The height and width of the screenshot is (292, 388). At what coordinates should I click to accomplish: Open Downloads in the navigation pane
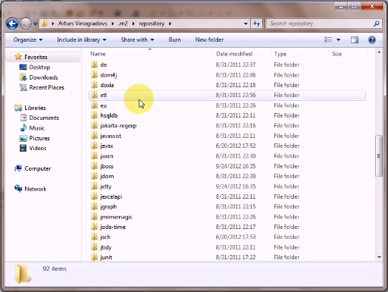pyautogui.click(x=43, y=77)
